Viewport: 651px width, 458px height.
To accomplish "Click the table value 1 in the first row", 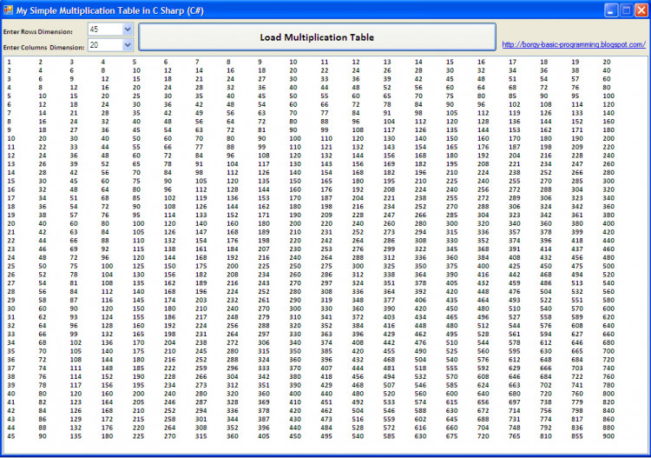I will [x=10, y=62].
